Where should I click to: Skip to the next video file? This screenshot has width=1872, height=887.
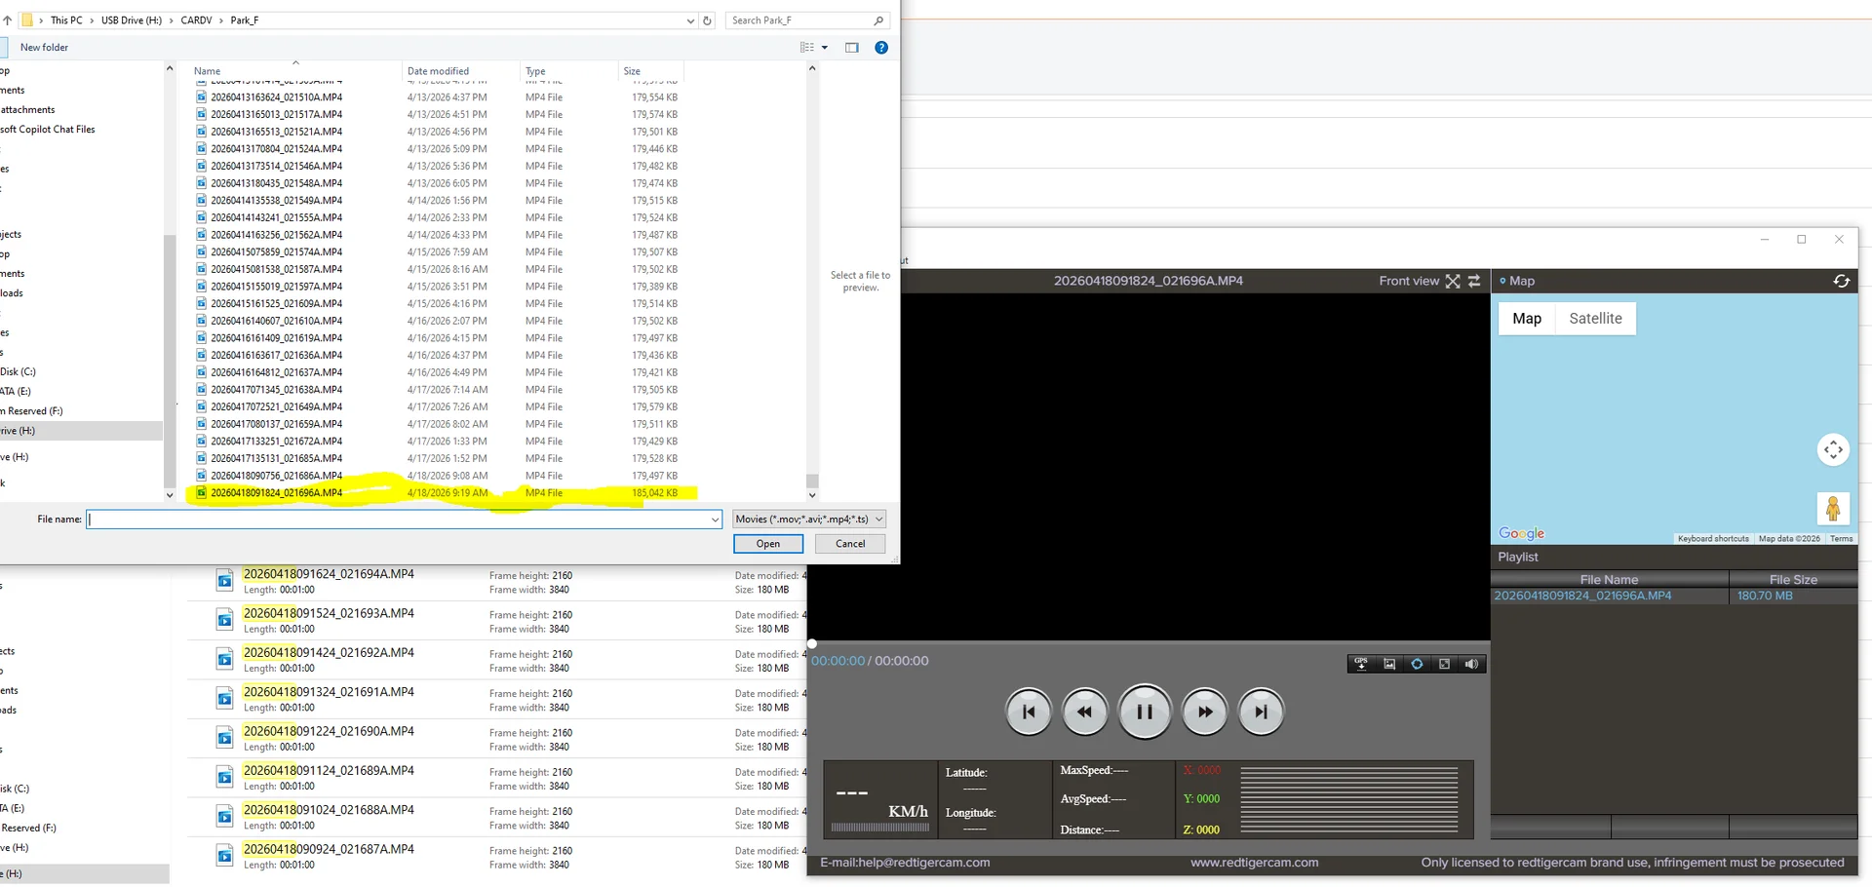(x=1261, y=712)
